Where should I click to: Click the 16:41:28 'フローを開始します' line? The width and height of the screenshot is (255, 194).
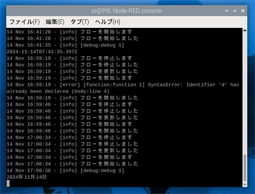70,32
